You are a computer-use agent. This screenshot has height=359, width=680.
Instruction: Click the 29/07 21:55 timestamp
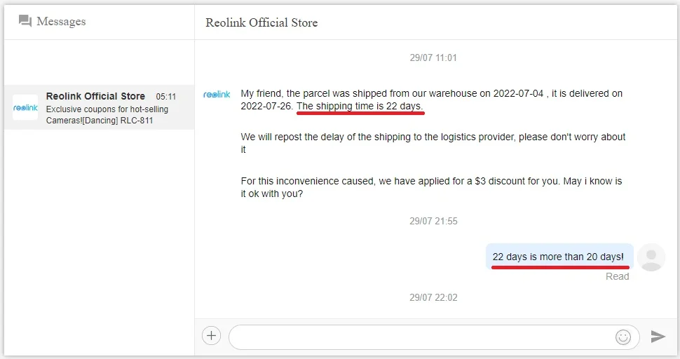click(x=433, y=221)
